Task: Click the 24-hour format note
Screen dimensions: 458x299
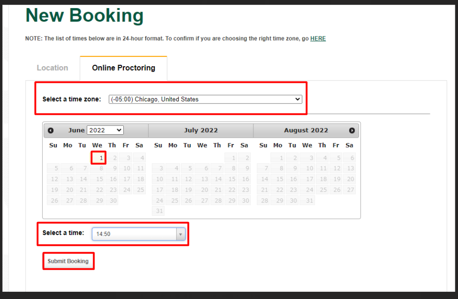Action: (175, 39)
